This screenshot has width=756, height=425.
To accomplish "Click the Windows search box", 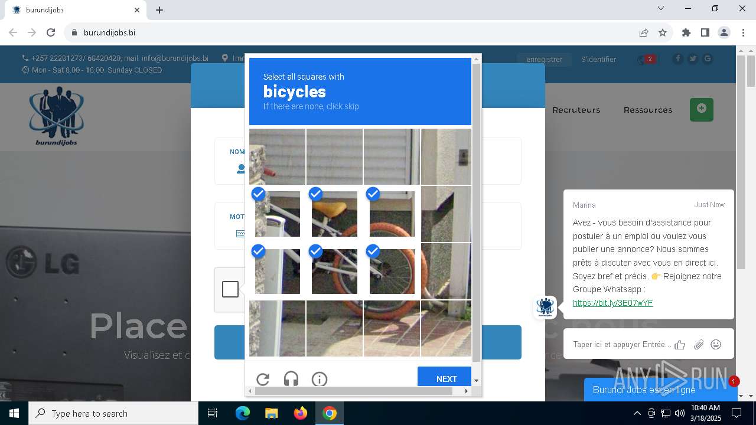I will (x=113, y=413).
